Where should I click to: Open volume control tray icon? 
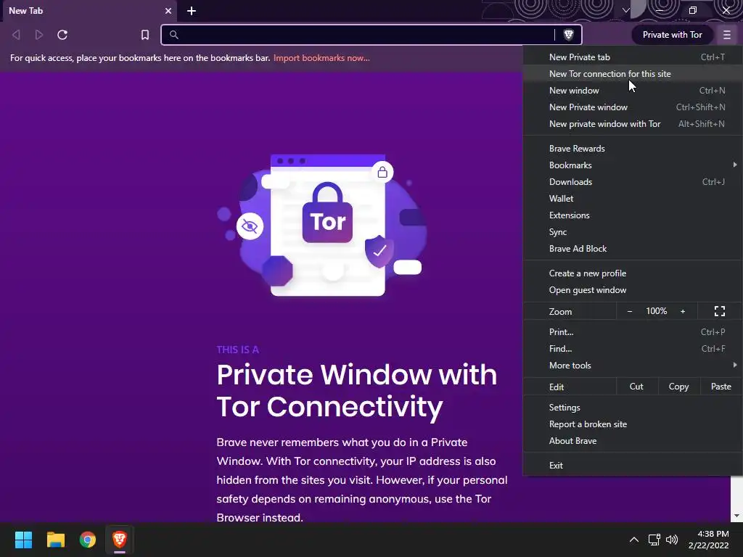[672, 540]
